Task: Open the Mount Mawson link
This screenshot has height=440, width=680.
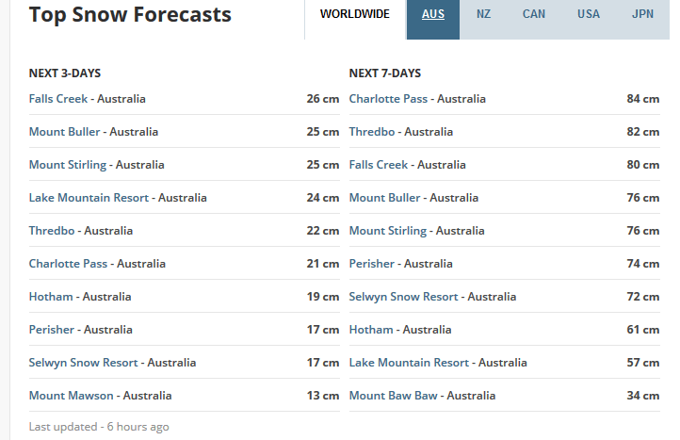Action: point(71,396)
